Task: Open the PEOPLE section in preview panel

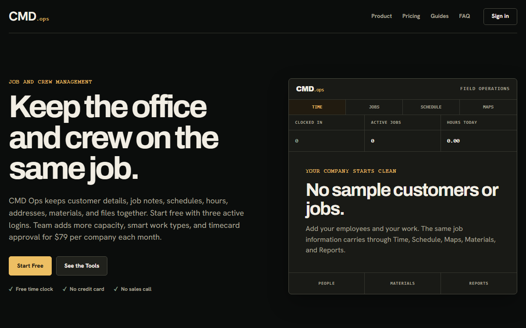Action: 327,283
